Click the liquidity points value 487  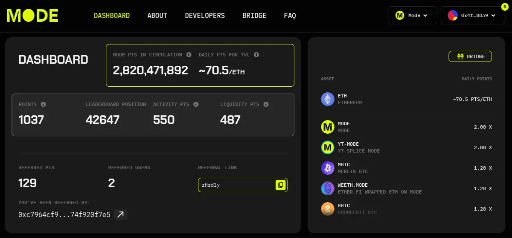tap(230, 120)
